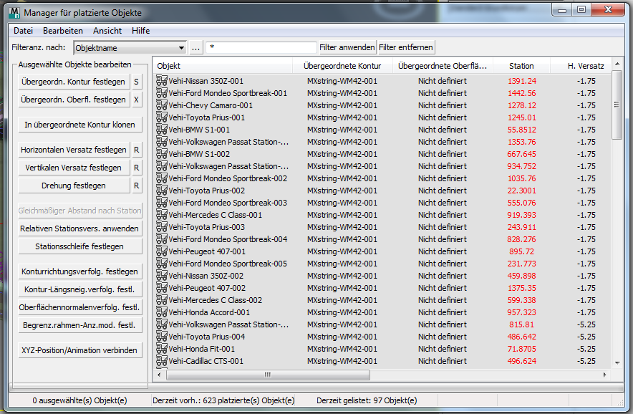Click Horizontalen Versatz festlegen button
This screenshot has width=633, height=414.
pos(74,150)
